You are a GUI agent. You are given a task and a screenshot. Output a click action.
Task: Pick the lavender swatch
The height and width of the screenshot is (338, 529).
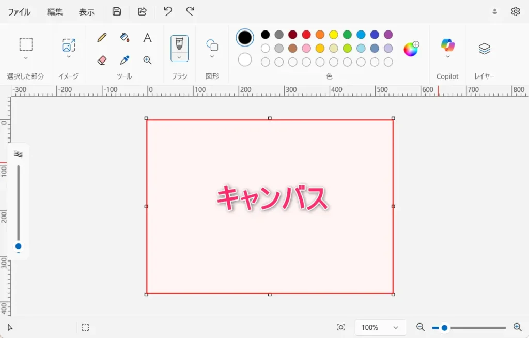[x=388, y=48]
